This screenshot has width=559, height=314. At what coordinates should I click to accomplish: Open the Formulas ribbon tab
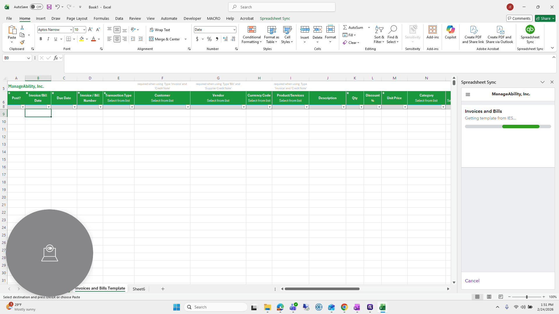101,18
